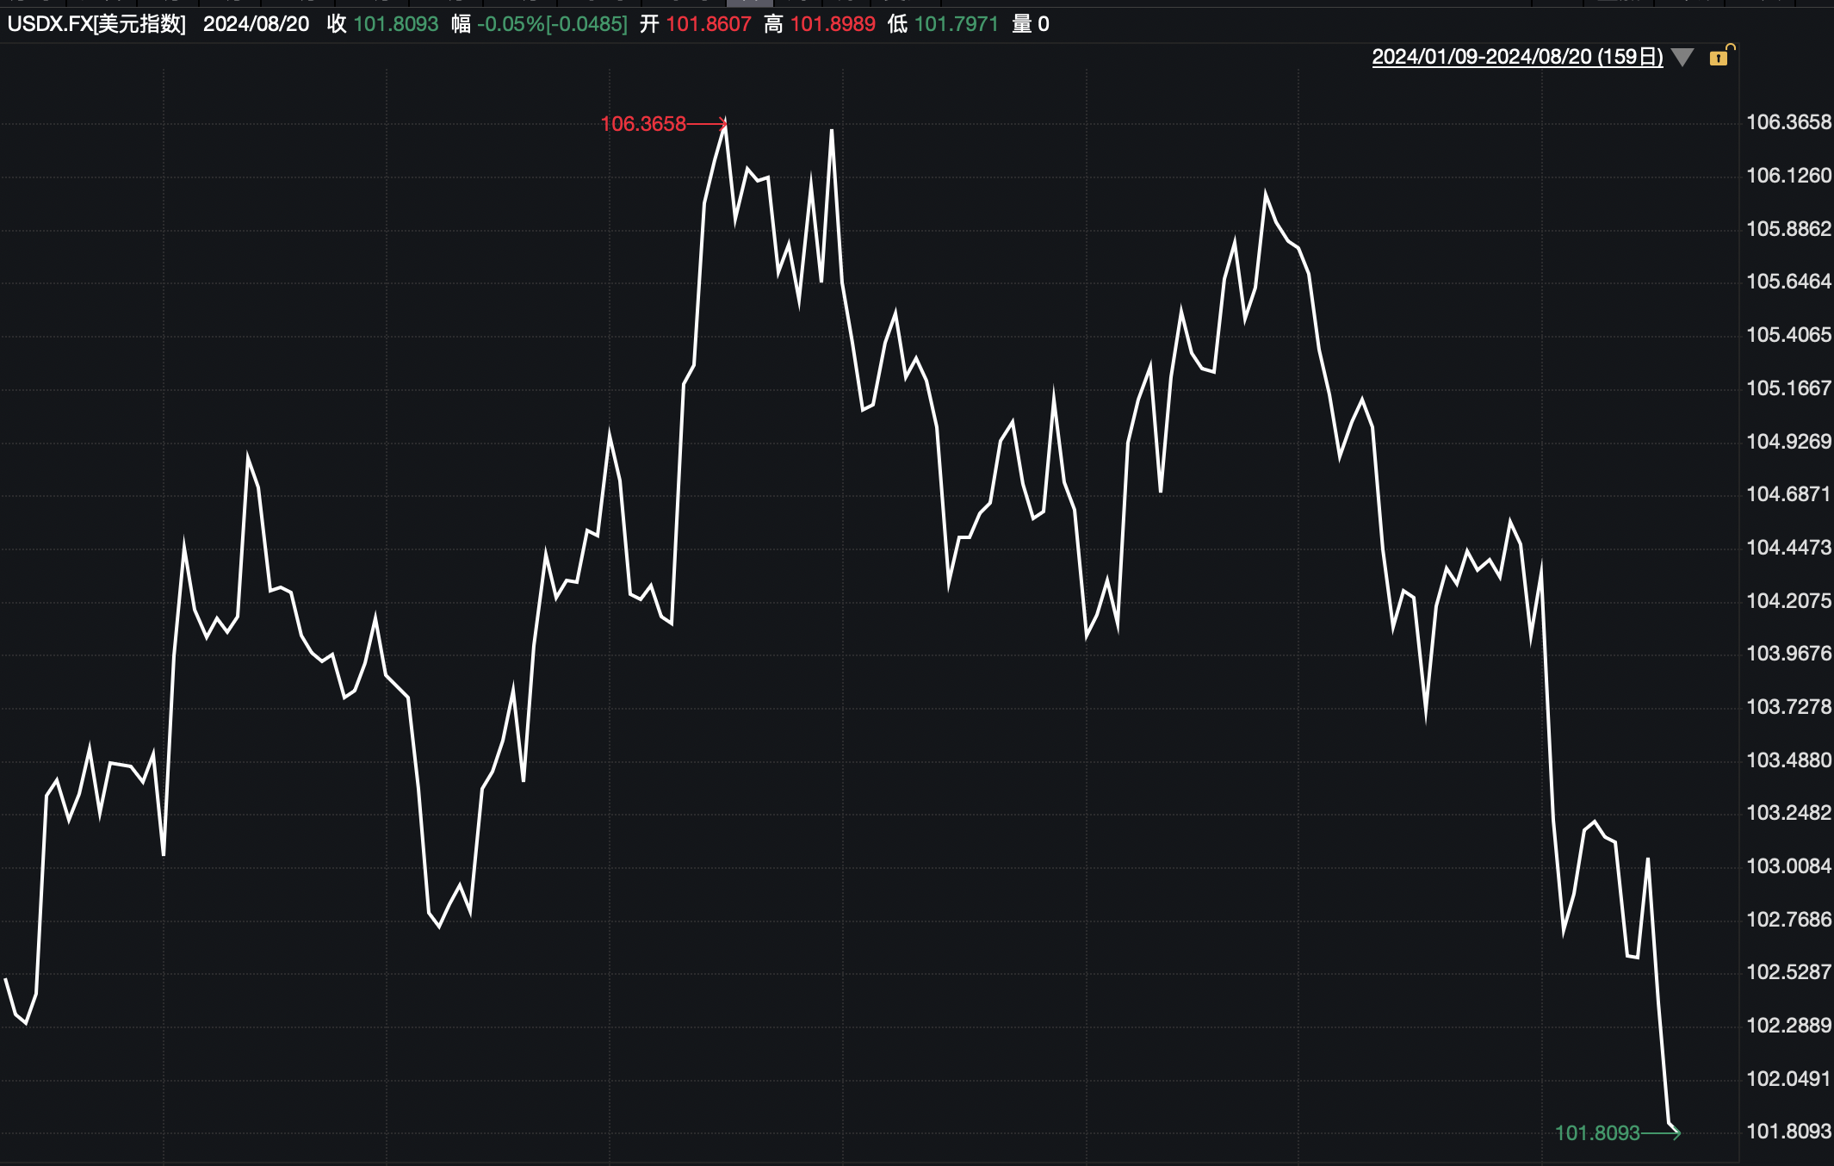
Task: Select the 2024/08/20 date in header
Action: [x=256, y=24]
